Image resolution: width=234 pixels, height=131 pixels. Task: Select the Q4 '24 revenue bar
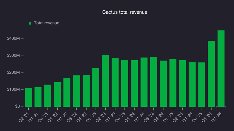point(163,84)
